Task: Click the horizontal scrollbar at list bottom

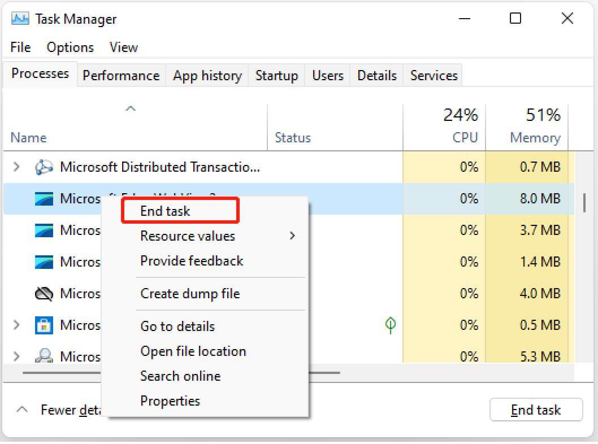Action: [181, 373]
